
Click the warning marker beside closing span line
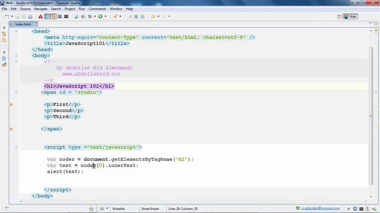click(x=11, y=129)
